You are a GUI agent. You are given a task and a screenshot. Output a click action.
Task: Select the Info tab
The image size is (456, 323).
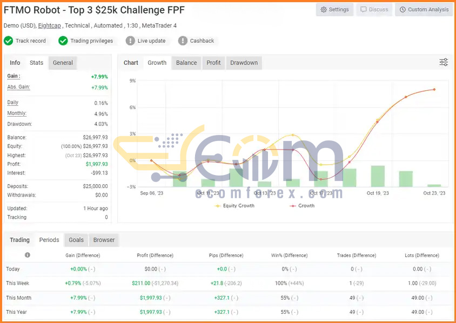pyautogui.click(x=15, y=63)
